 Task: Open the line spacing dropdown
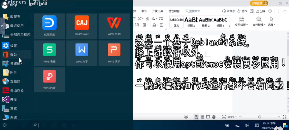(x=145, y=25)
